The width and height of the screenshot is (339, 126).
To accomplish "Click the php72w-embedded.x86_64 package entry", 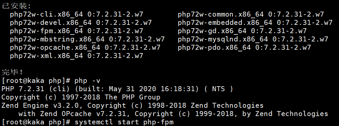I will pyautogui.click(x=255, y=23).
